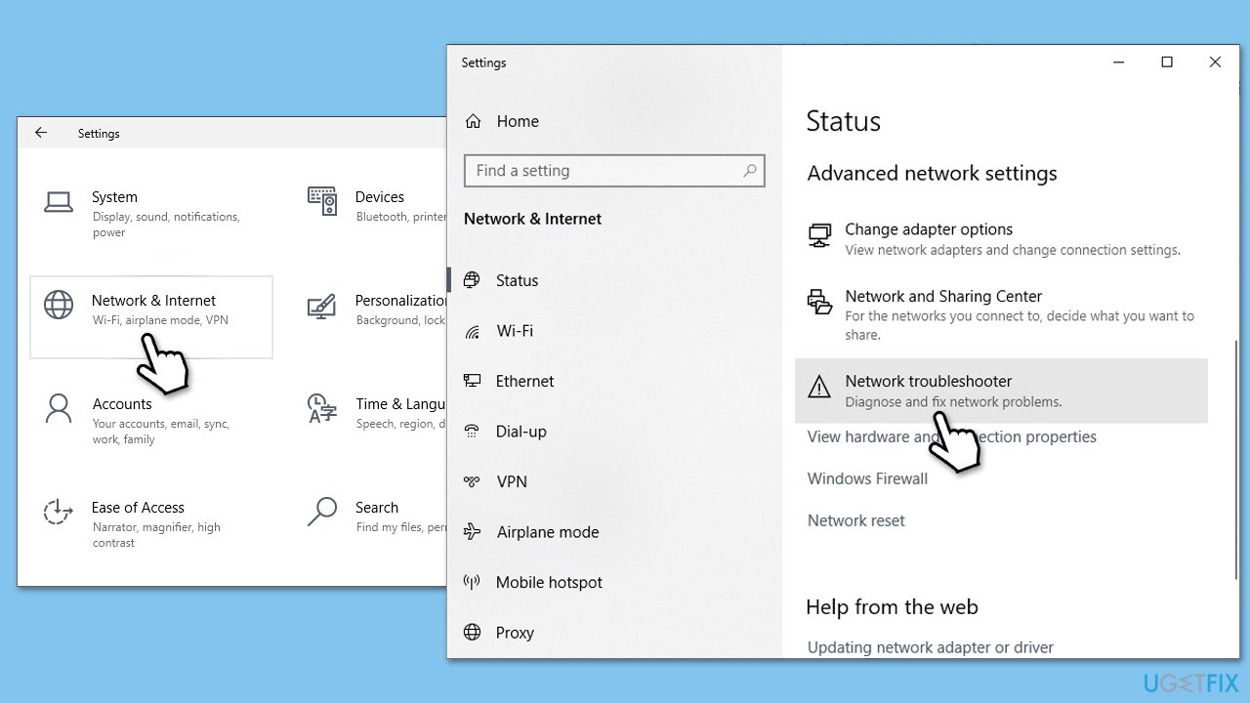Screen dimensions: 1250x703
Task: Click the magnifier in Find a setting box
Action: click(x=750, y=170)
